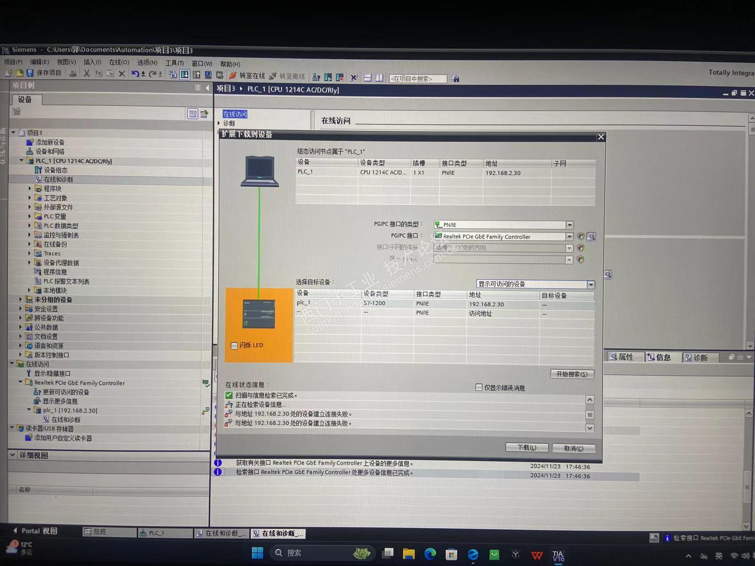Select plc_1 row in target device table

pos(444,304)
